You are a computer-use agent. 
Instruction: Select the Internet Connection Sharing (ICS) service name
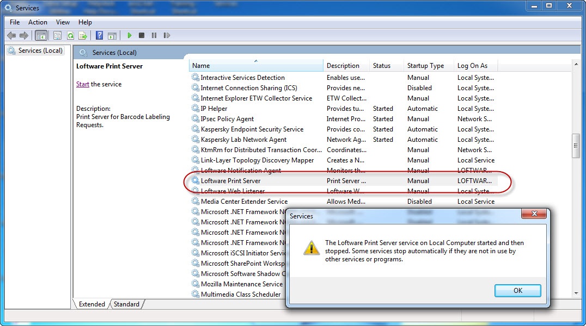pos(249,87)
